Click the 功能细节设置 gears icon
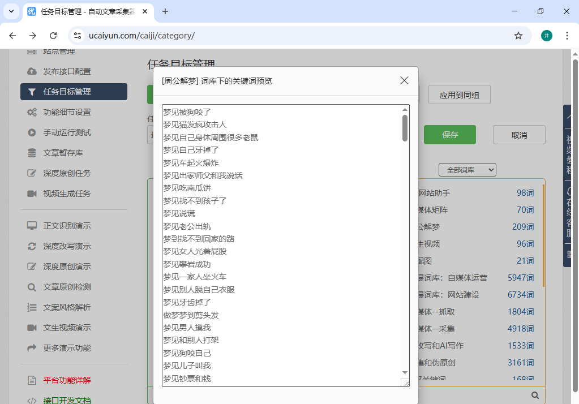This screenshot has height=404, width=579. (x=32, y=112)
